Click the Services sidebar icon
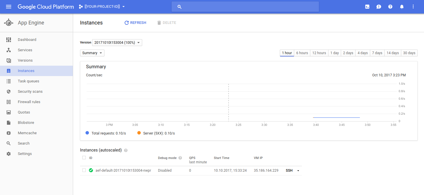Screen dimensions: 424x195 click(x=9, y=50)
